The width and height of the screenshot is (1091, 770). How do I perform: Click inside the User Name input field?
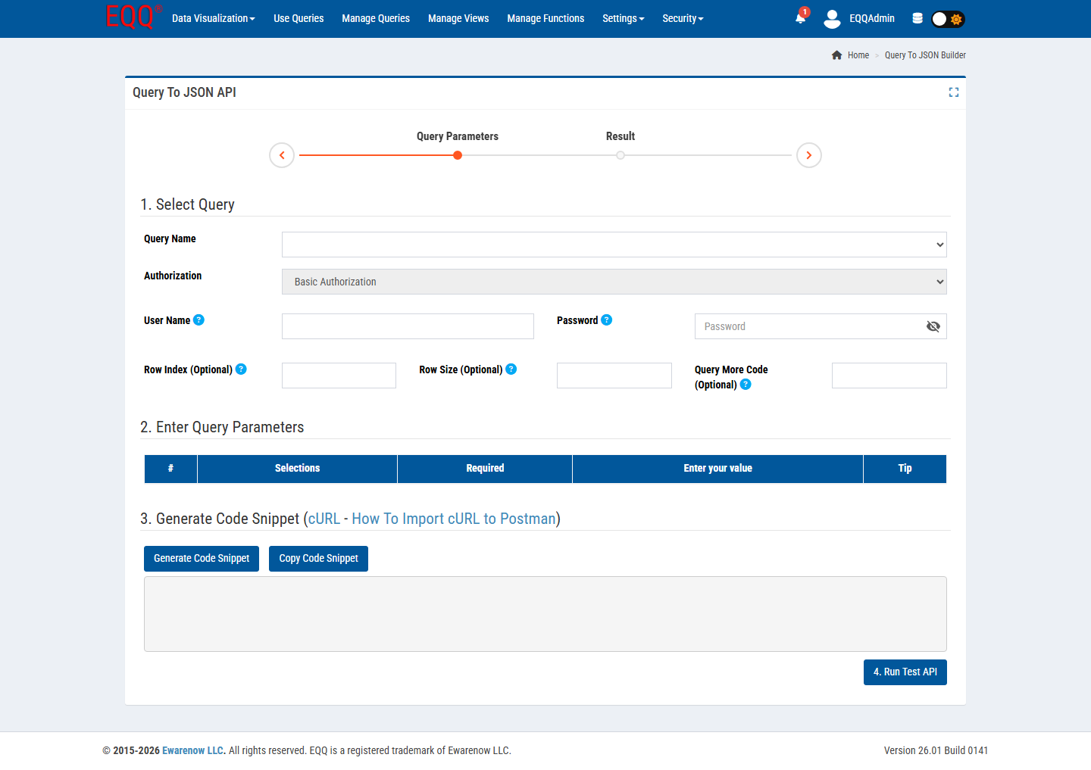pos(407,326)
